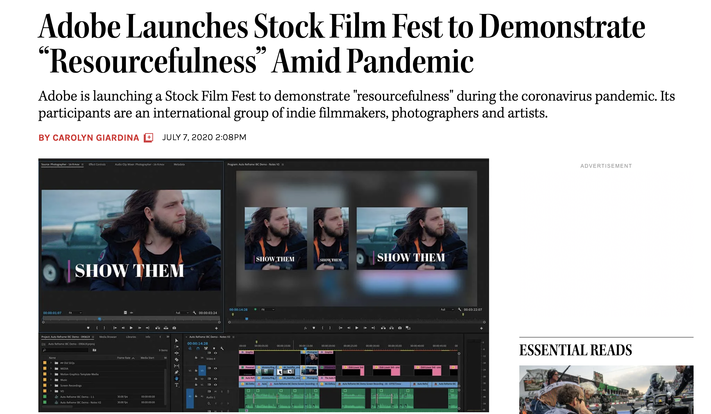Select the Track Select Forward tool
Image resolution: width=711 pixels, height=414 pixels.
click(177, 347)
